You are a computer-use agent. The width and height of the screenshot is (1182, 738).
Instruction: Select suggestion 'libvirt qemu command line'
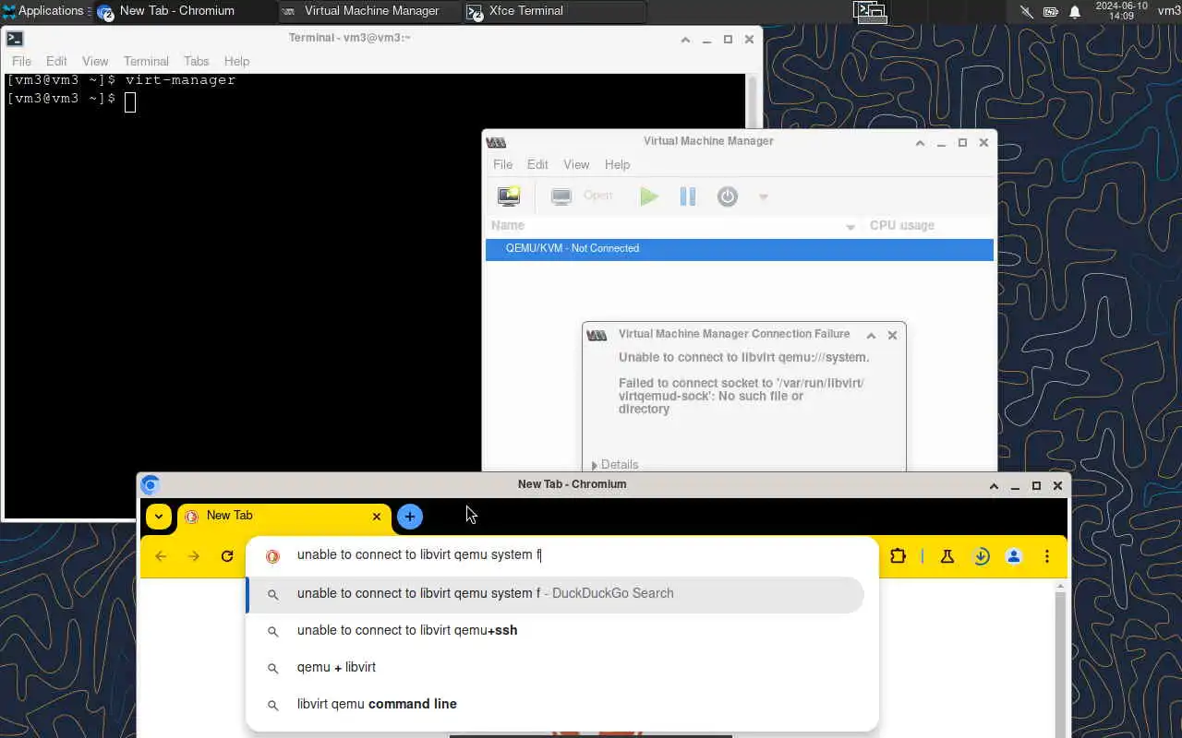tap(555, 705)
